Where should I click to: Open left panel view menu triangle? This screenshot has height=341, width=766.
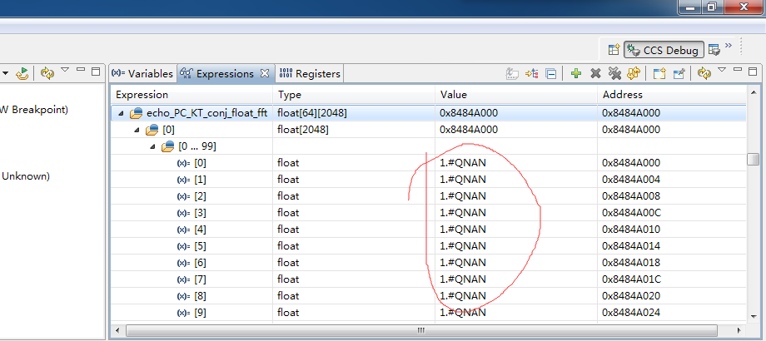coord(64,70)
